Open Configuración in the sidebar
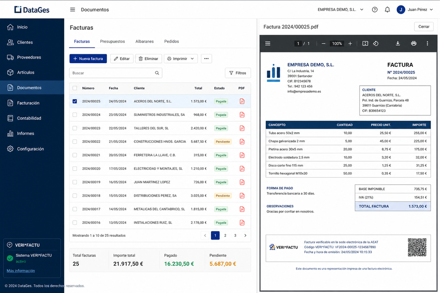 click(x=32, y=149)
